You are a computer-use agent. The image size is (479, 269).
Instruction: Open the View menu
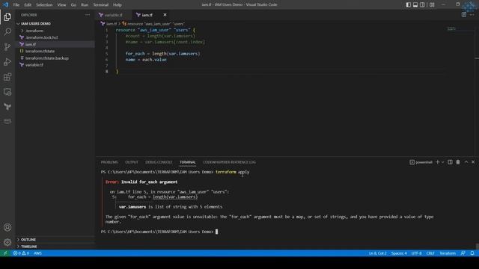coord(61,4)
